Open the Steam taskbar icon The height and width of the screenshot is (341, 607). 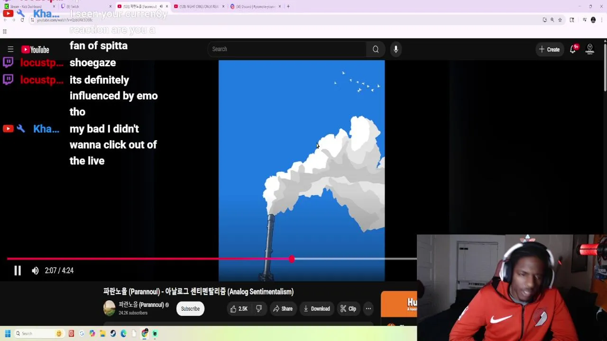pyautogui.click(x=113, y=333)
